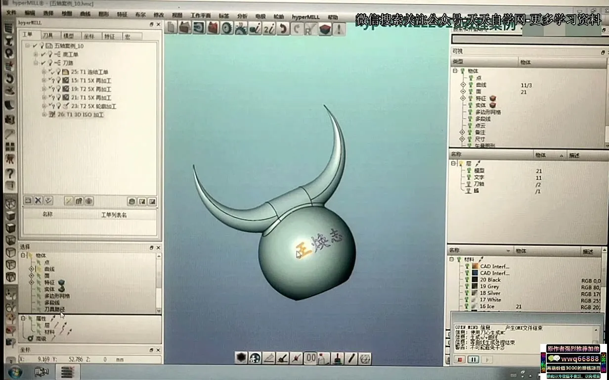This screenshot has height=380, width=609.
Task: Select job 23: T2 5X in list
Action: (x=93, y=106)
